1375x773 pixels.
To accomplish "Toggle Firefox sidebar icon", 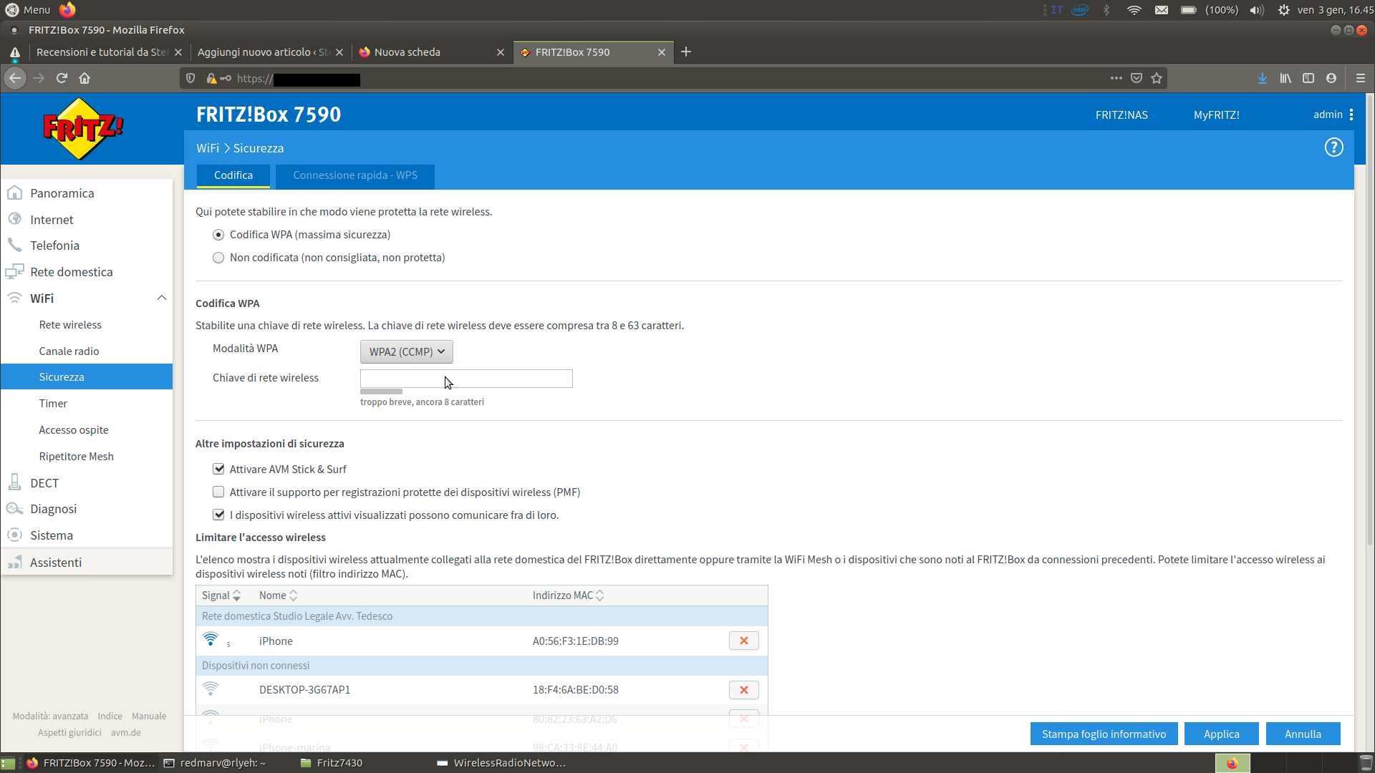I will (1308, 78).
